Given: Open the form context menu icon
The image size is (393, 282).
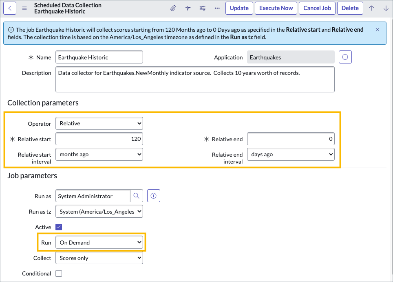Looking at the screenshot, I should 24,7.
